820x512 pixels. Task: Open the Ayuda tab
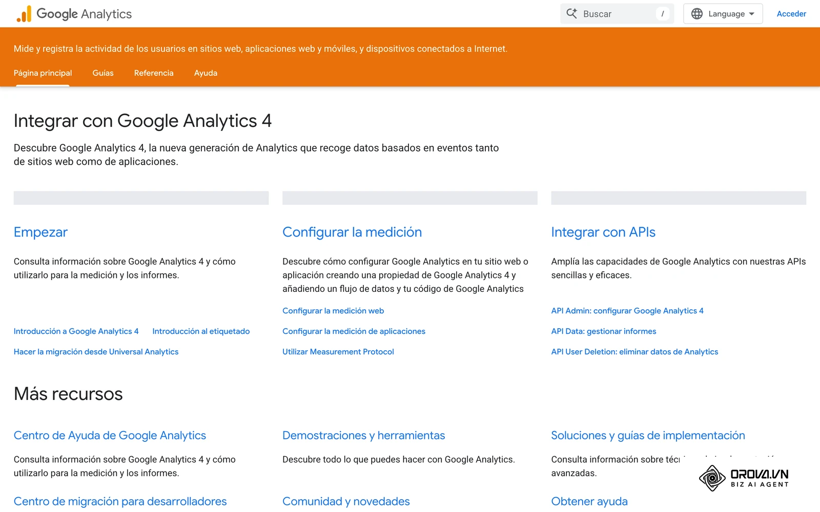[x=206, y=73]
